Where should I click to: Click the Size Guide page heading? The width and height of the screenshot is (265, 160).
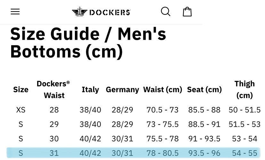tap(88, 43)
